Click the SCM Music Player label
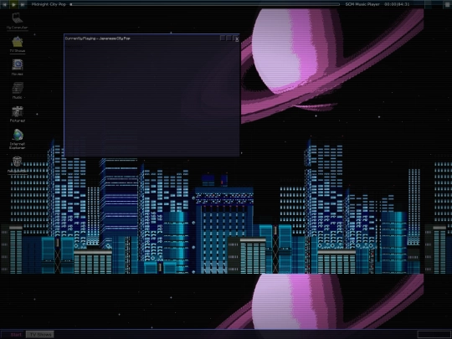This screenshot has height=339, width=452. [362, 4]
